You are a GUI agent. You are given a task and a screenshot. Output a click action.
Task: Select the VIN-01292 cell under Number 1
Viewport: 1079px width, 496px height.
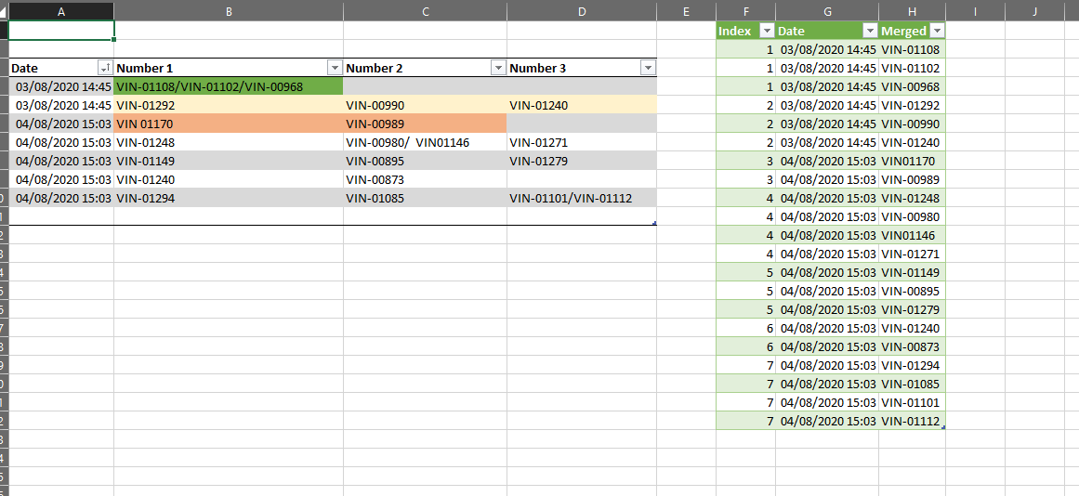pyautogui.click(x=229, y=105)
